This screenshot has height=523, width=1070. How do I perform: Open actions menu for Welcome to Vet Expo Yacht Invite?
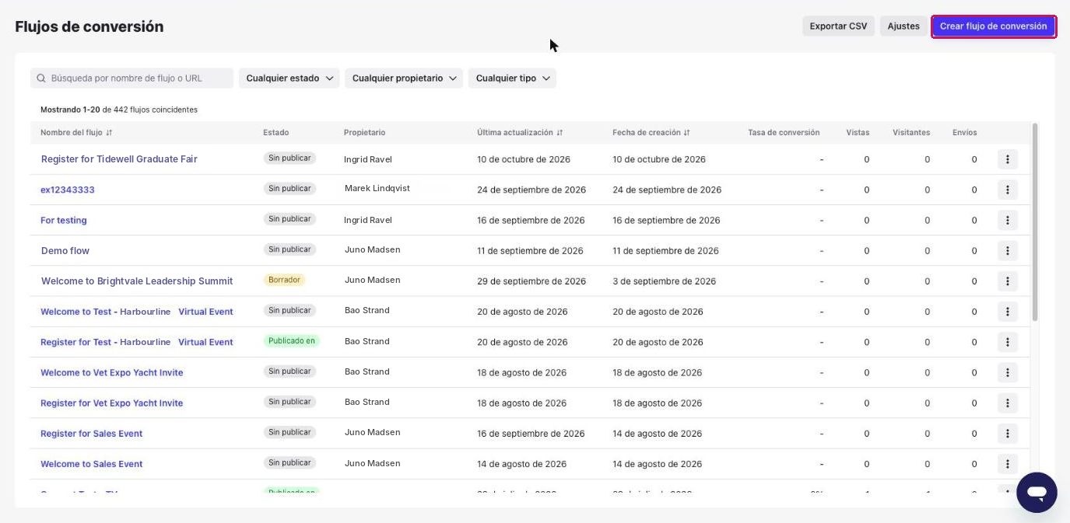pyautogui.click(x=1007, y=372)
